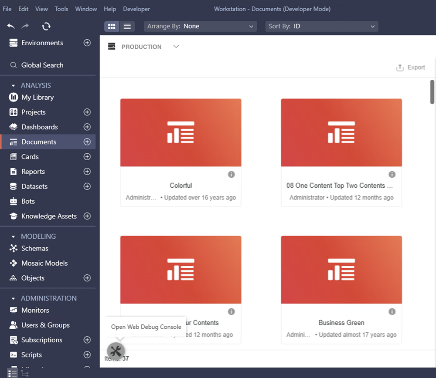Click the vertical scrollbar in the documents pane
The width and height of the screenshot is (436, 378).
432,92
